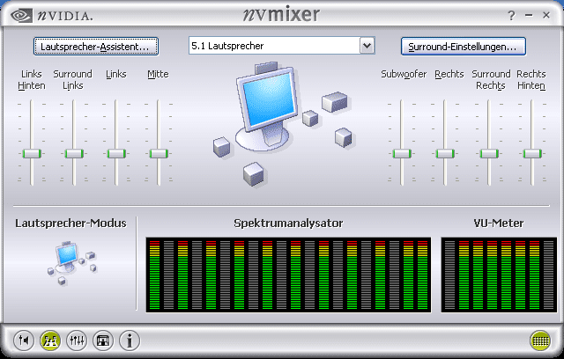Click the 'Surround Links' label
Image resolution: width=564 pixels, height=359 pixels.
(x=72, y=80)
